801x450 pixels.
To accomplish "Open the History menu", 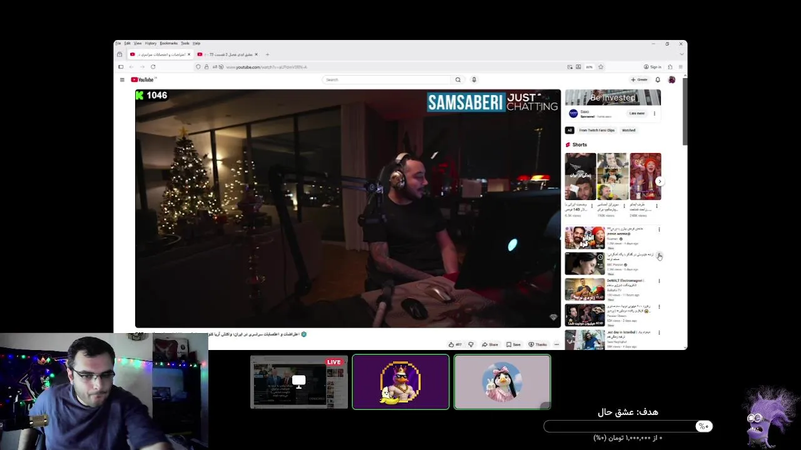I will (x=151, y=43).
